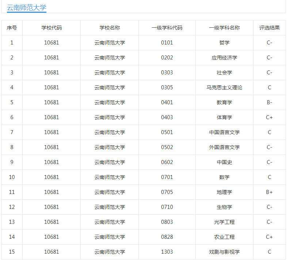
Task: Click row number 1 in 序号 column
Action: click(x=12, y=43)
